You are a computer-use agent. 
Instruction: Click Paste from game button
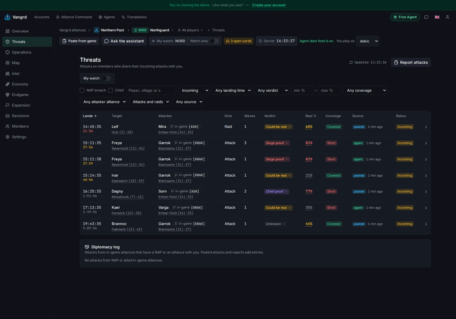pos(79,41)
